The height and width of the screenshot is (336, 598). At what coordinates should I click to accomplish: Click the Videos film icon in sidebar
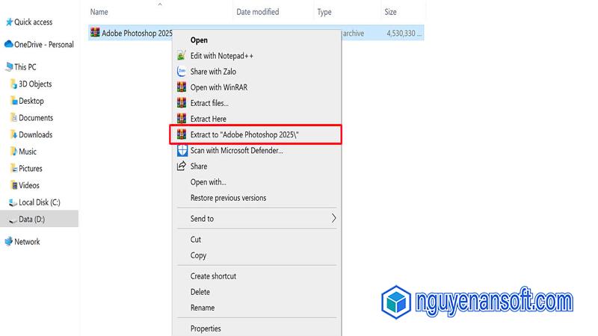pyautogui.click(x=14, y=185)
